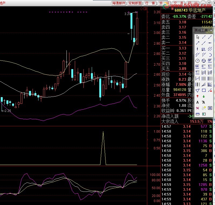This screenshot has width=215, height=205.
Task: Select the horizontal line tool
Action: tap(210, 43)
